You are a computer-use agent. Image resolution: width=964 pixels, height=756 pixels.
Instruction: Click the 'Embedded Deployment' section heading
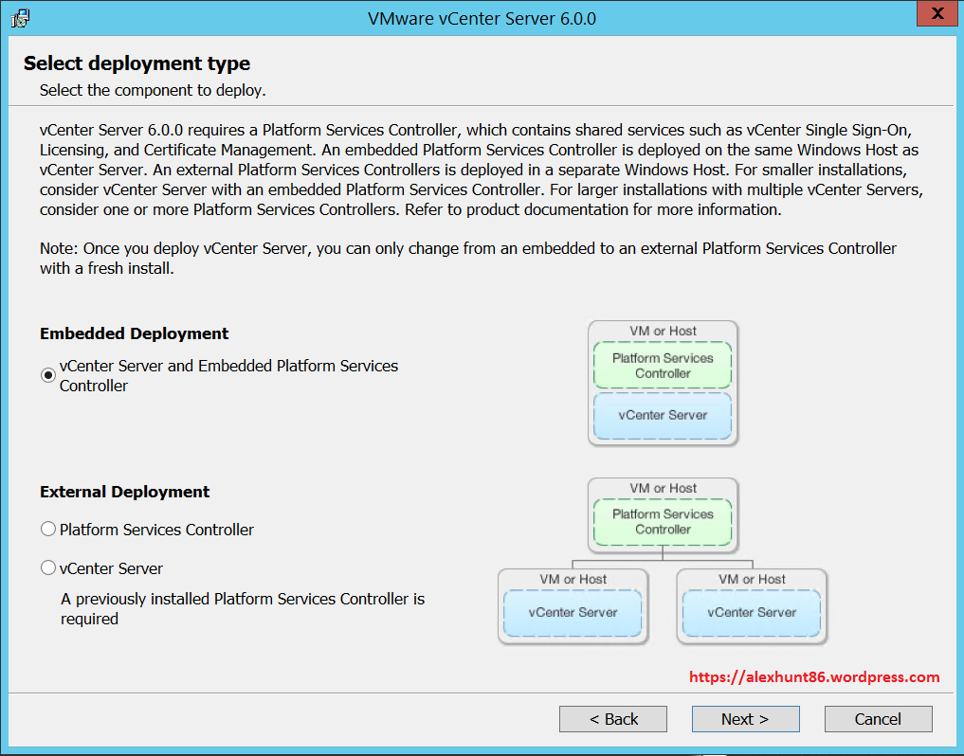coord(134,333)
